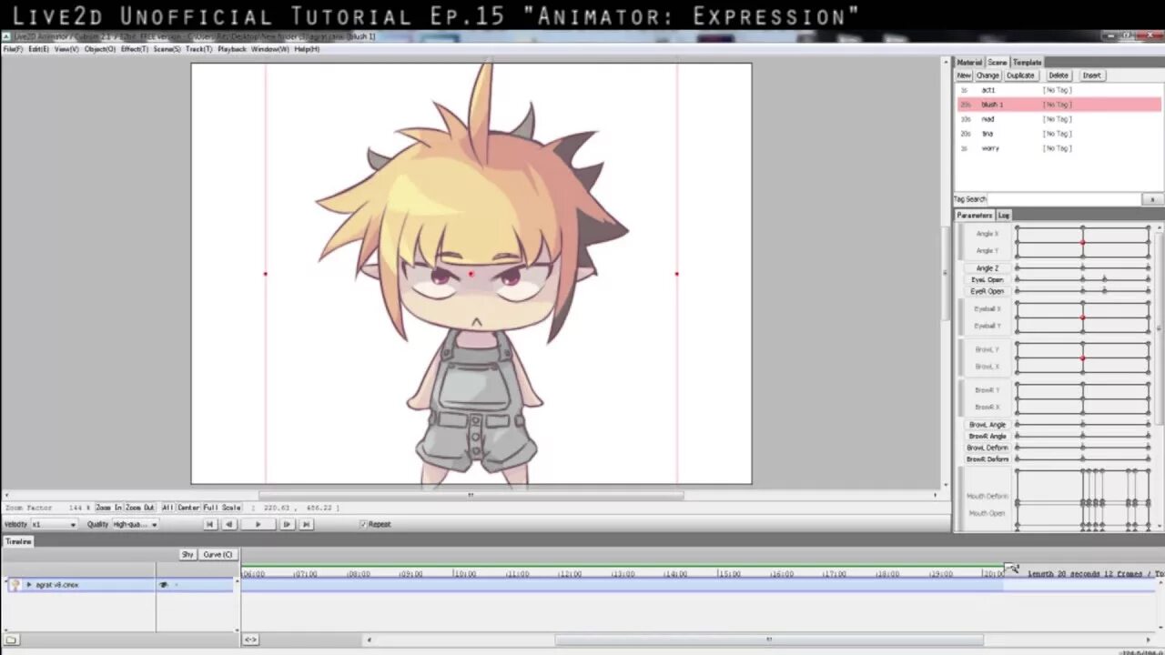Open the Track(T) menu
This screenshot has width=1165, height=655.
pyautogui.click(x=198, y=49)
